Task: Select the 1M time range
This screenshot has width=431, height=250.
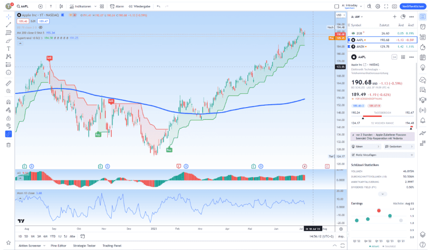Action: point(33,236)
